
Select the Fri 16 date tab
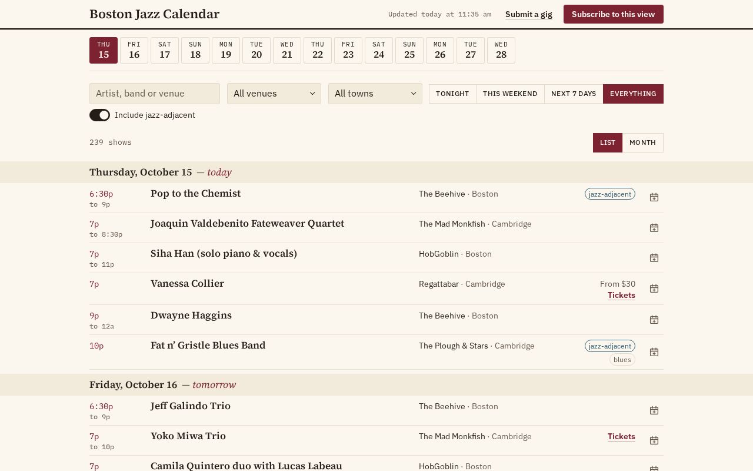[134, 50]
